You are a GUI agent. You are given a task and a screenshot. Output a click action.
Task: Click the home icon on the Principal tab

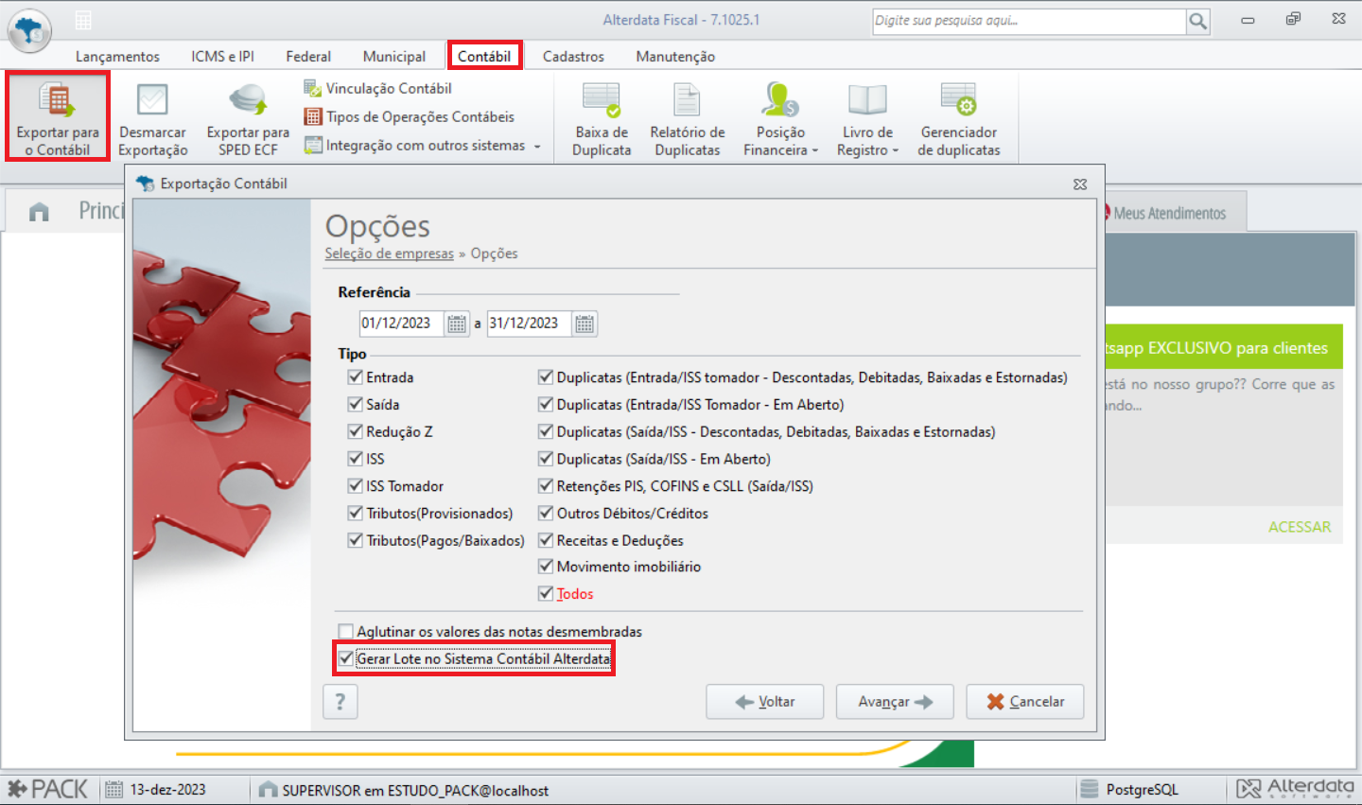coord(39,212)
